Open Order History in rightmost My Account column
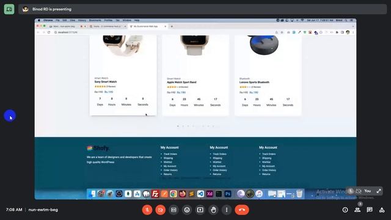The image size is (391, 220). pos(269,170)
